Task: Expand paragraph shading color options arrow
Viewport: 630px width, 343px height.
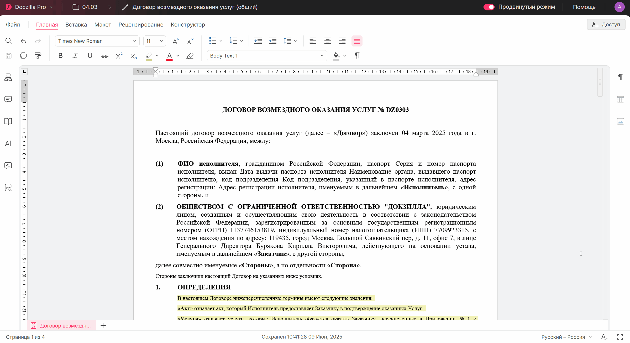Action: (x=344, y=56)
